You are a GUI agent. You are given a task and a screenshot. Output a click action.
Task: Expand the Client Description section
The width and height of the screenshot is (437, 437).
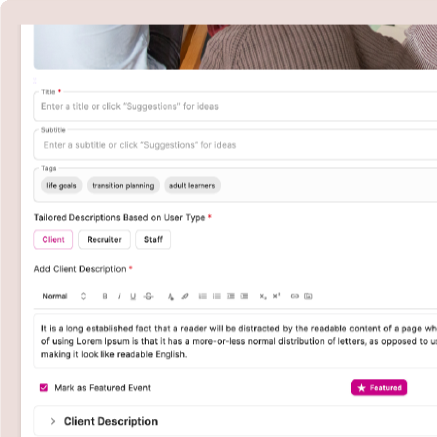point(52,421)
